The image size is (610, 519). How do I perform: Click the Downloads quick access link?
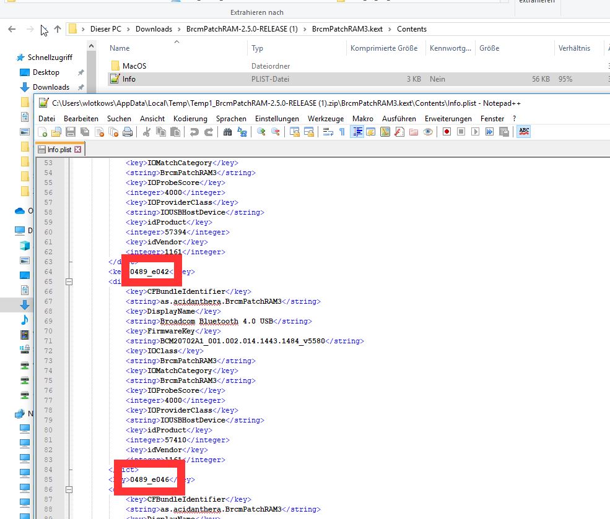tap(51, 87)
